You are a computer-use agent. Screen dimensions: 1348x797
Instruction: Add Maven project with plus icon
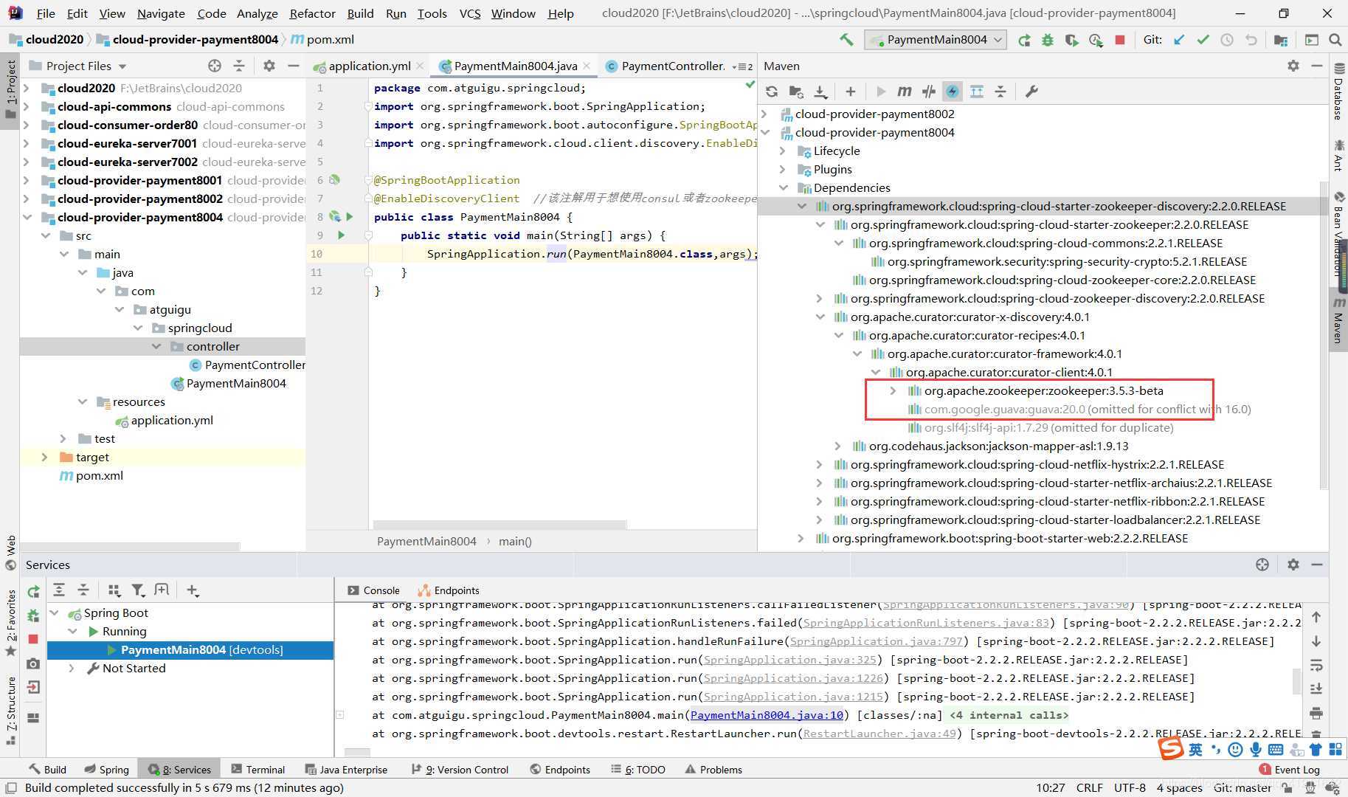(x=851, y=92)
